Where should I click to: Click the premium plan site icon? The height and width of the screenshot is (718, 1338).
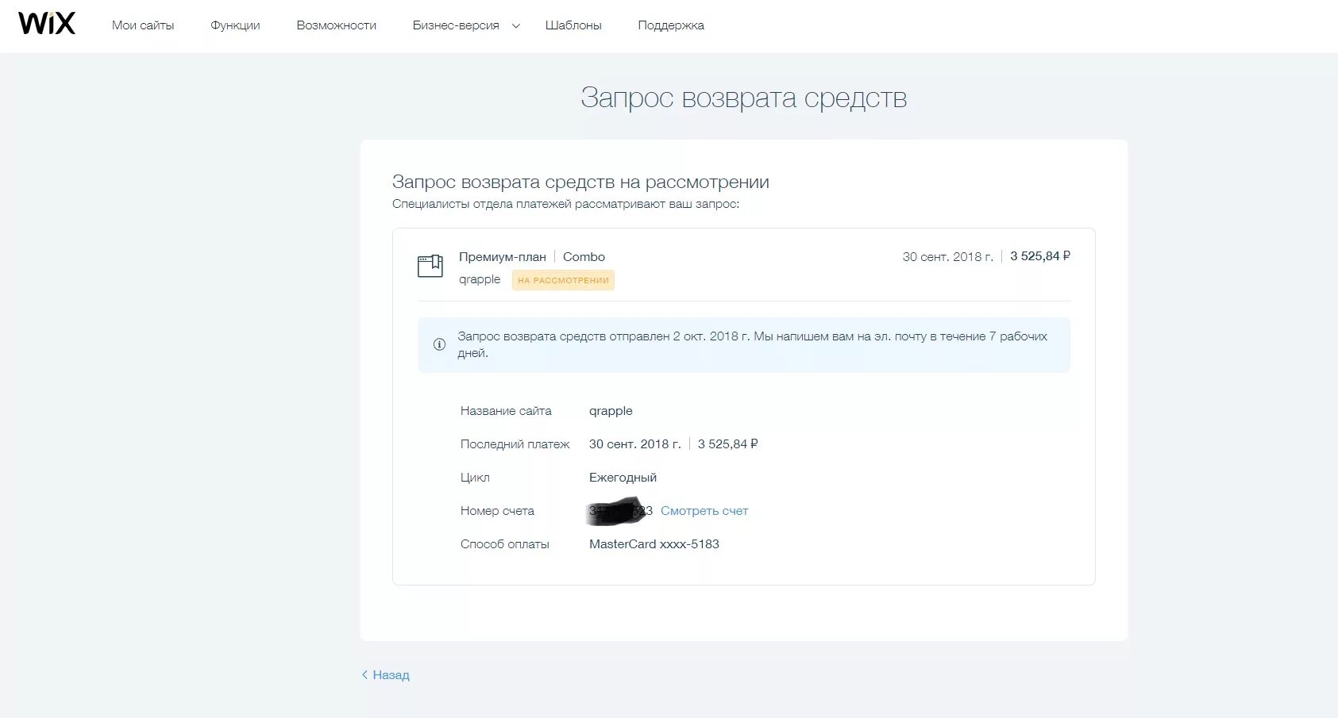(x=430, y=266)
